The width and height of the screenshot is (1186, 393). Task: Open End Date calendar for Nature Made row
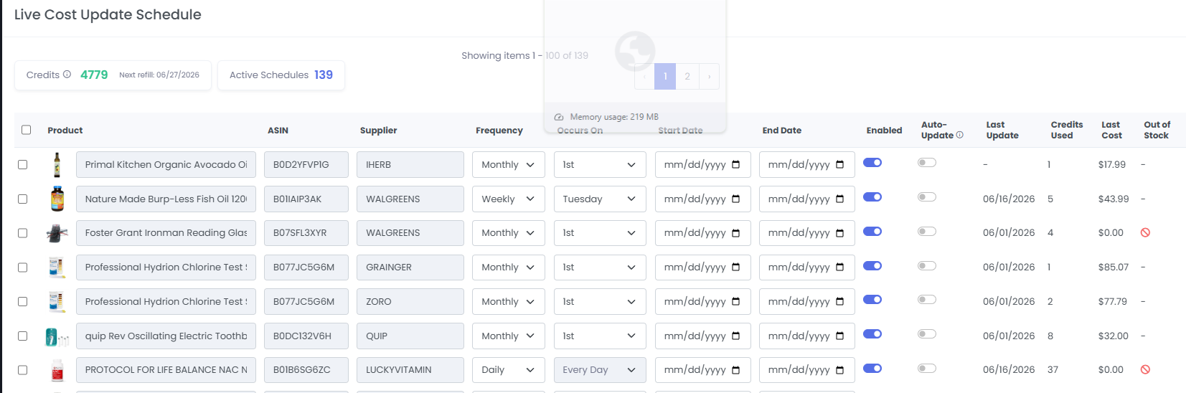coord(839,199)
